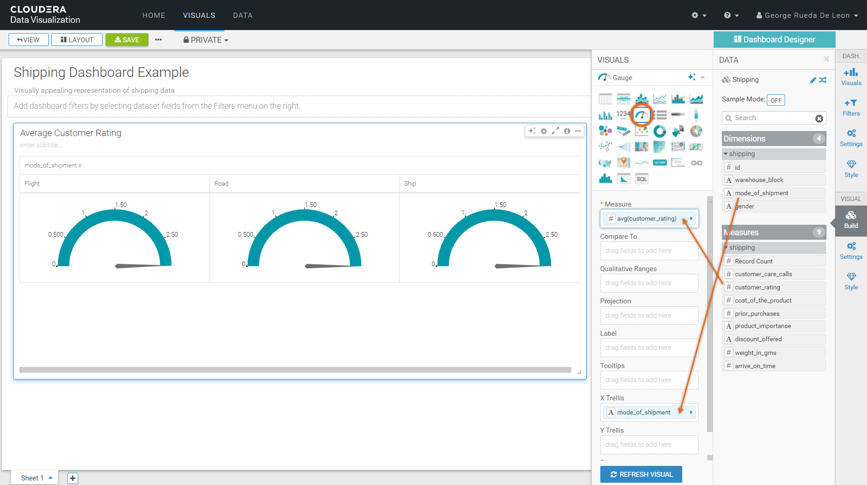
Task: Open the avg(customer_rating) measure field menu
Action: (691, 218)
